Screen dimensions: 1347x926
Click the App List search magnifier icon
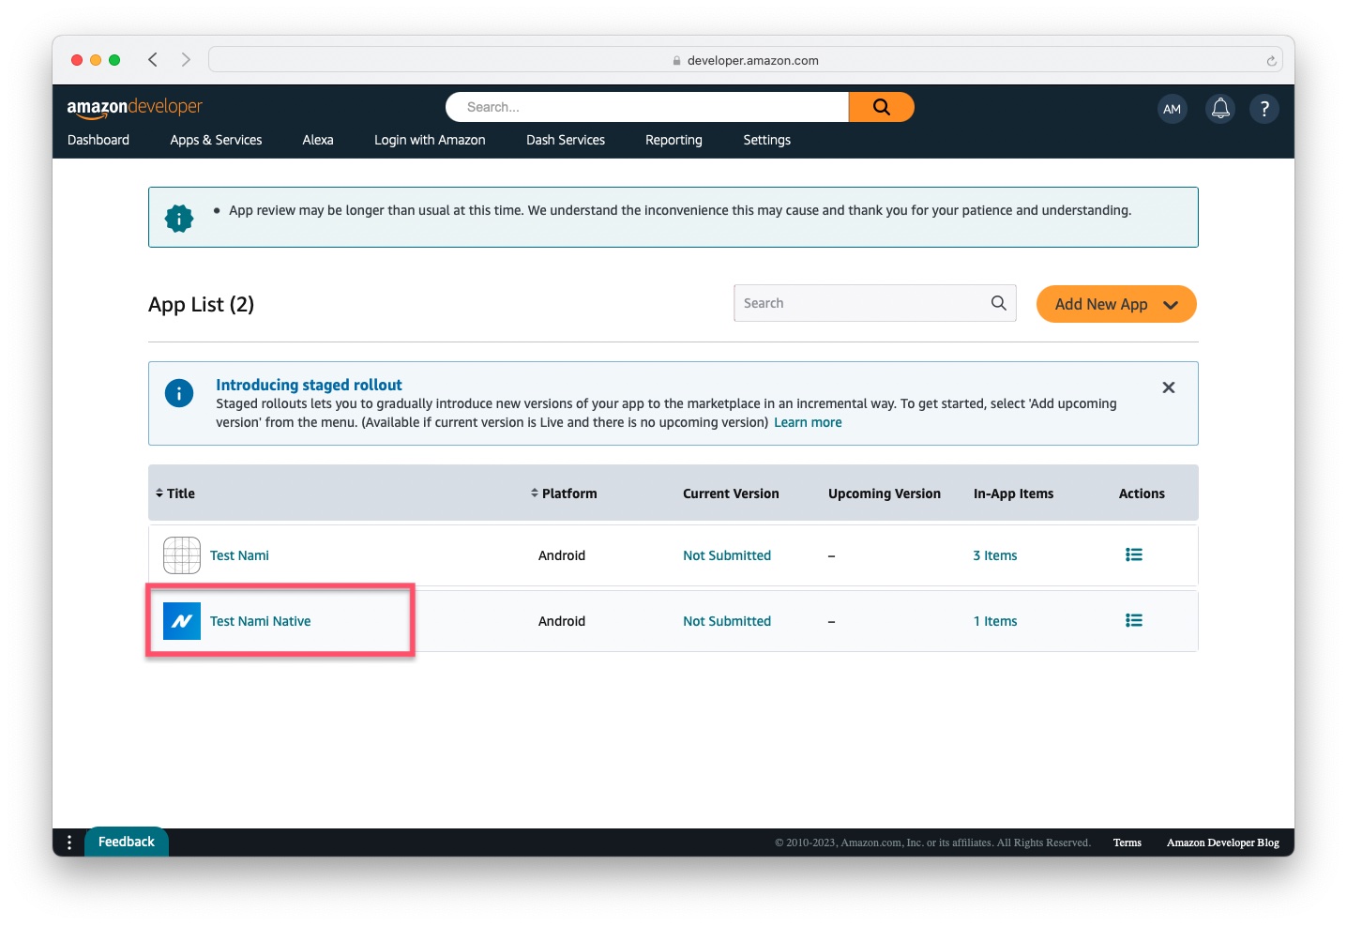click(x=998, y=303)
